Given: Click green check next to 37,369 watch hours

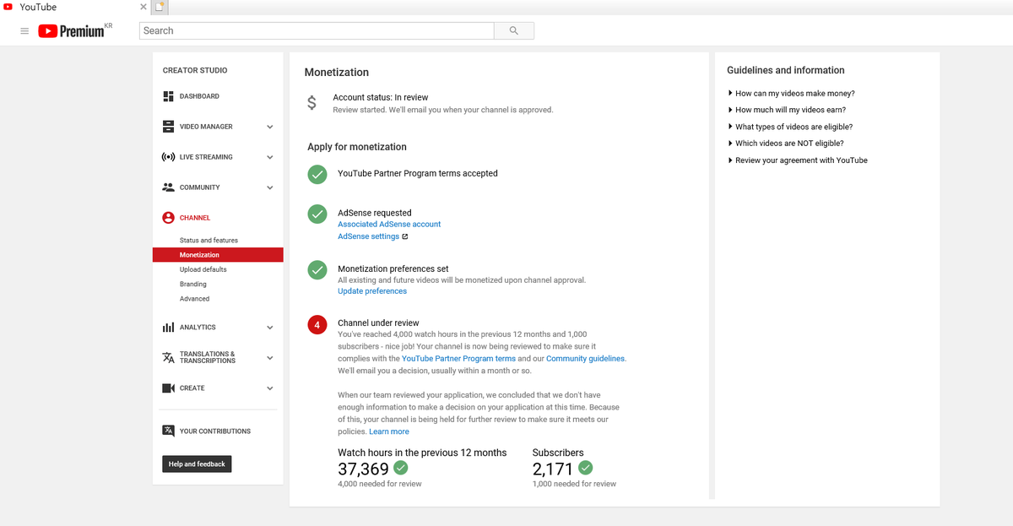Looking at the screenshot, I should 401,468.
